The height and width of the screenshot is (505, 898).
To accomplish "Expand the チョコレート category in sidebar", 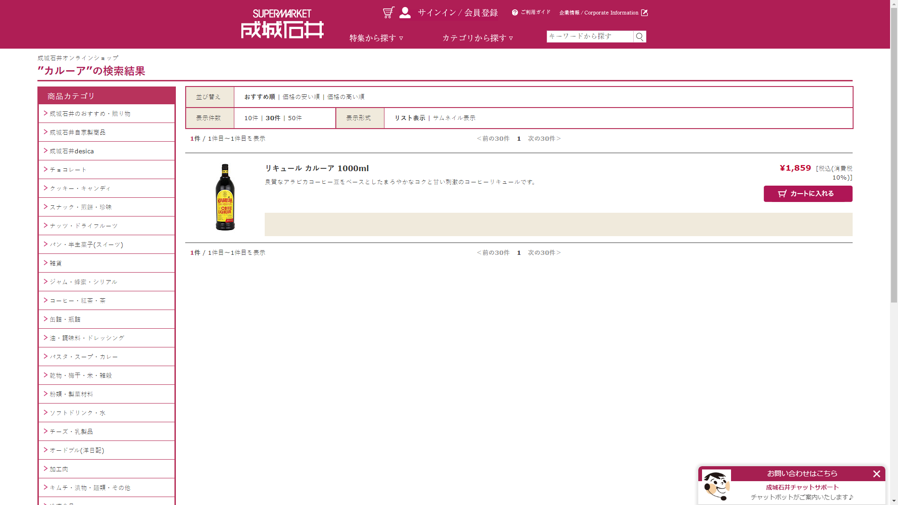I will click(x=68, y=170).
